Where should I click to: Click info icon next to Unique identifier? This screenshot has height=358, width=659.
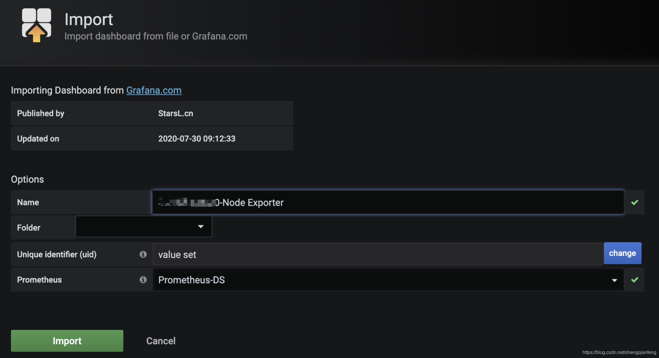tap(143, 254)
